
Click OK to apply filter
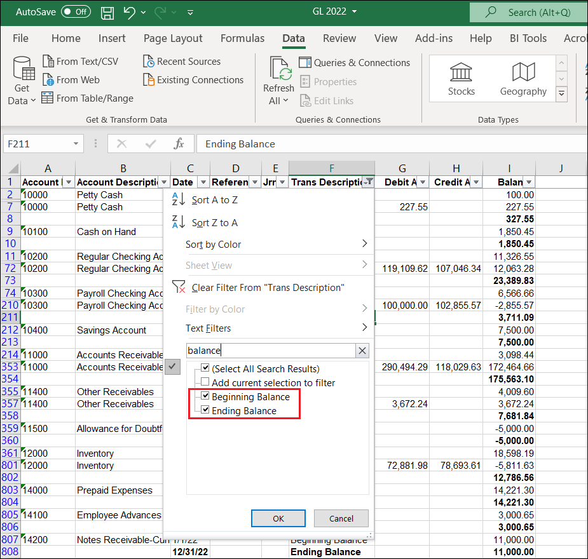(278, 518)
